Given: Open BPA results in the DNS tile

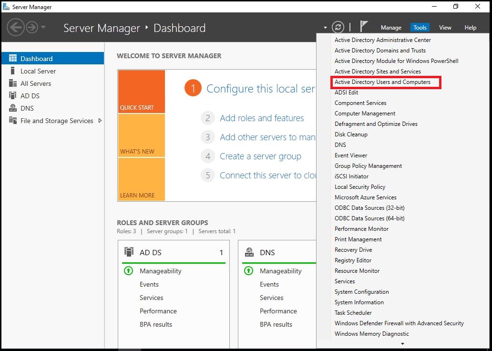Looking at the screenshot, I should pyautogui.click(x=276, y=324).
